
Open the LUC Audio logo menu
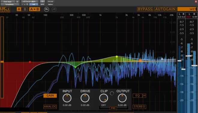pyautogui.click(x=5, y=10)
